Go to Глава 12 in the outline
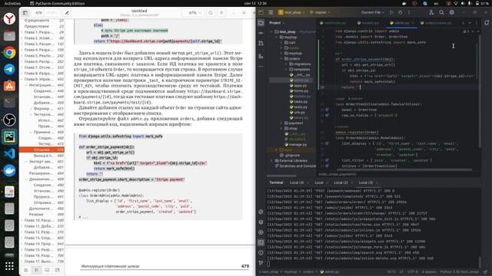 [38, 232]
